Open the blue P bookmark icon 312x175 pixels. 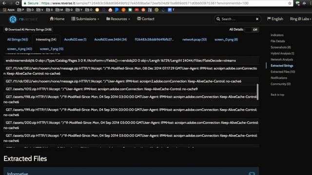117,10
